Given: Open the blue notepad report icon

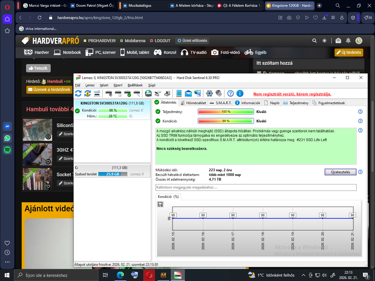Looking at the screenshot, I should coord(179,93).
